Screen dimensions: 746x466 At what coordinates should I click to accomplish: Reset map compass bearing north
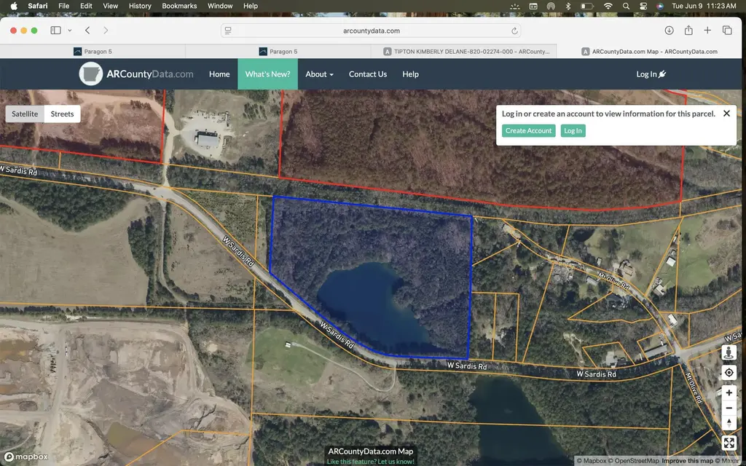tap(729, 423)
